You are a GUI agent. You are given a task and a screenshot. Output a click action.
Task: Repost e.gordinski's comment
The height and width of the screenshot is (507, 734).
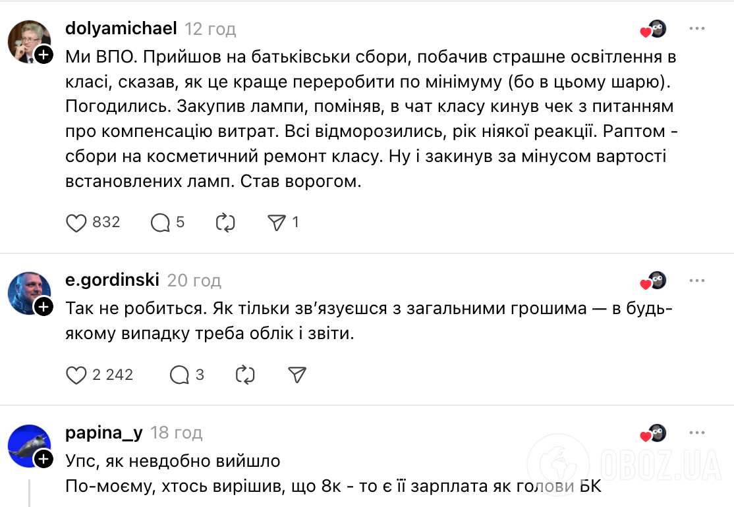point(244,375)
